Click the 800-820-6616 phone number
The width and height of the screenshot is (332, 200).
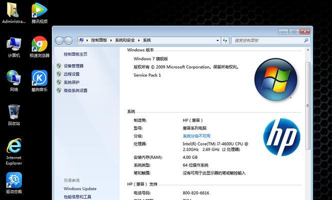[196, 193]
